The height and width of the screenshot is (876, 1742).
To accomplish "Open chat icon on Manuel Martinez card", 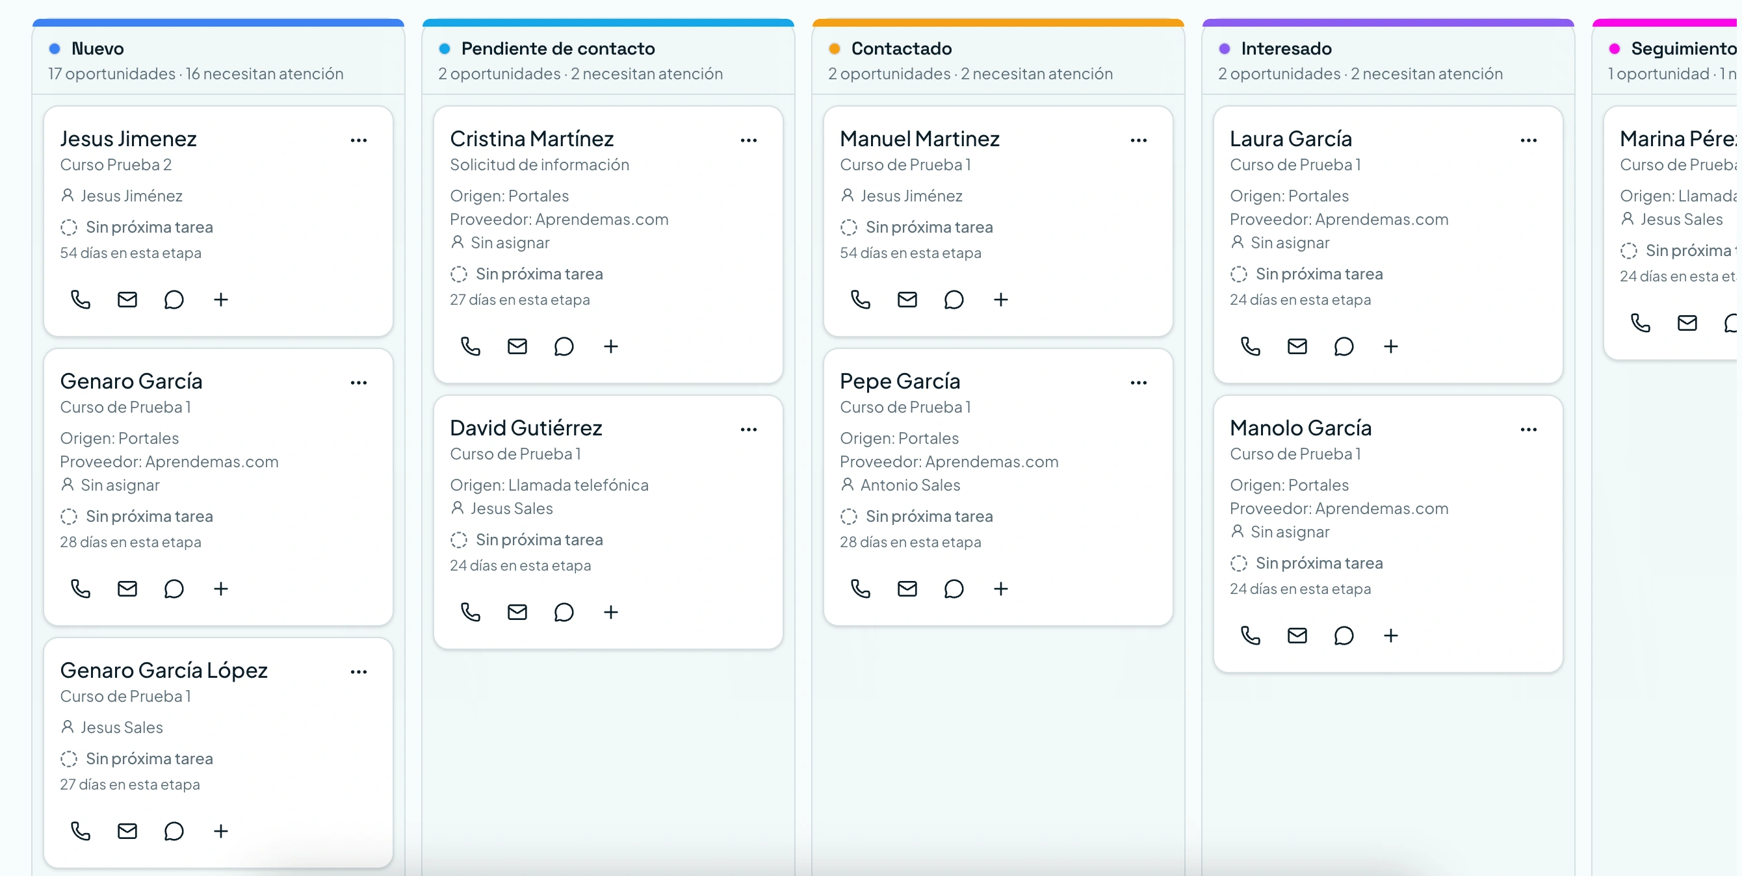I will 954,300.
